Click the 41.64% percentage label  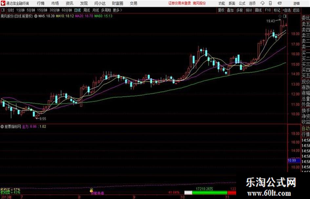click(174, 192)
